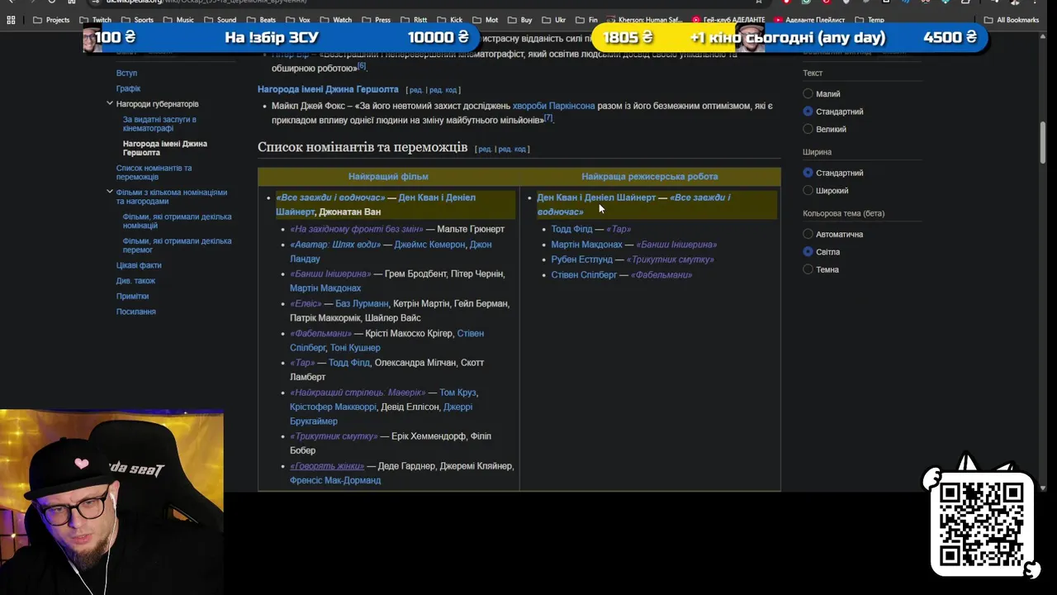Open «Найкращий стрілець: Маверік» link
The width and height of the screenshot is (1057, 595).
(x=358, y=393)
